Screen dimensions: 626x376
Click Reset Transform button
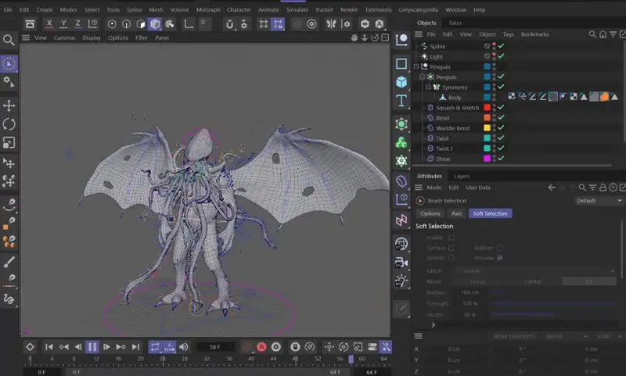tap(514, 336)
